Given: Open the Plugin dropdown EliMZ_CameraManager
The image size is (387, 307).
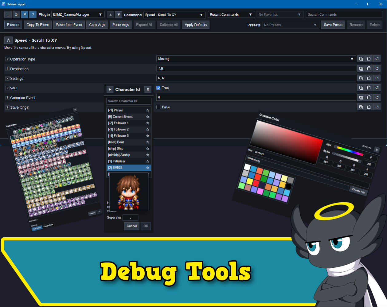Looking at the screenshot, I should coord(78,14).
